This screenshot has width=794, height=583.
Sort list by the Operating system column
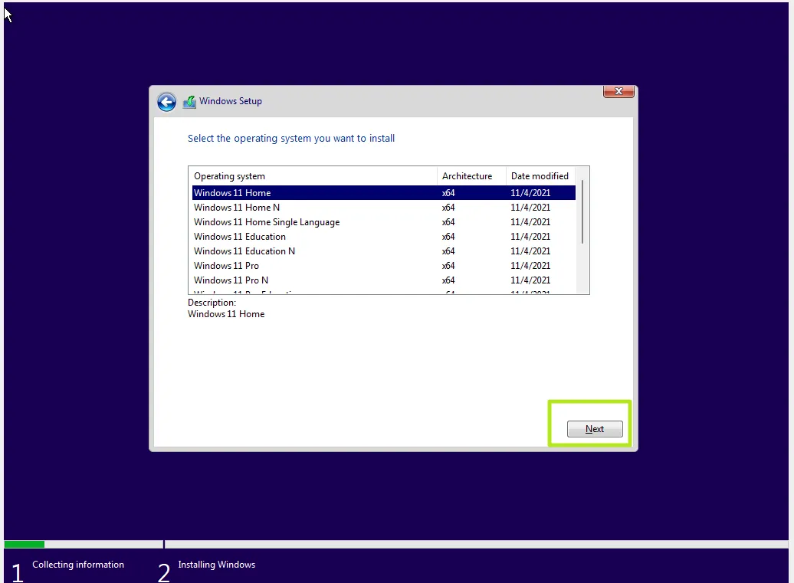(x=229, y=175)
